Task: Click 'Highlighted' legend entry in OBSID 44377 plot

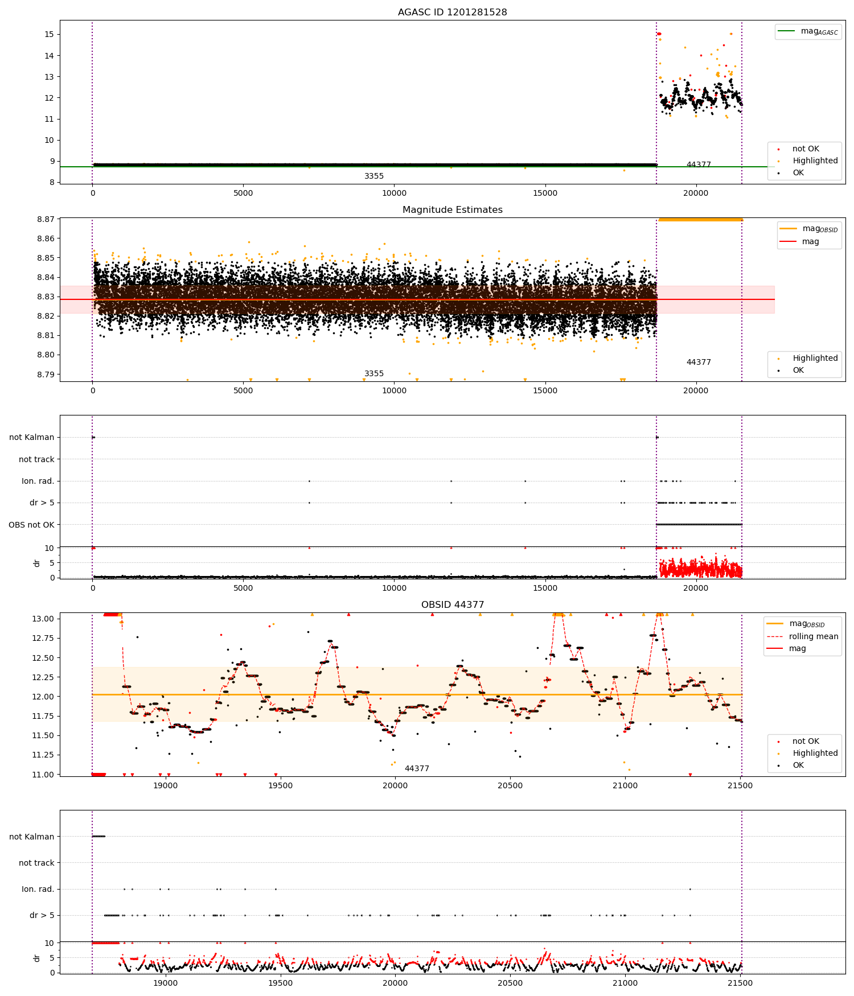Action: (x=815, y=753)
